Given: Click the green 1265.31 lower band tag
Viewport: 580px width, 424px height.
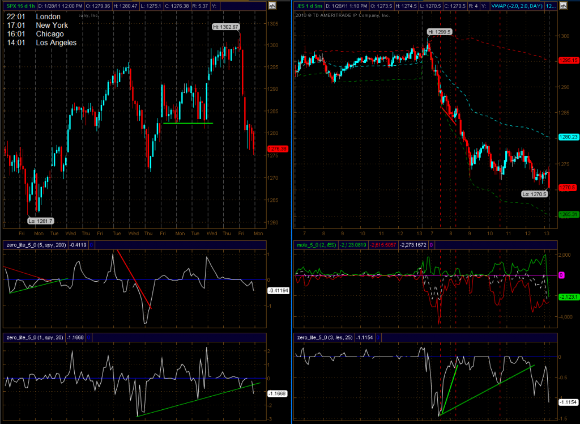Looking at the screenshot, I should (x=569, y=214).
